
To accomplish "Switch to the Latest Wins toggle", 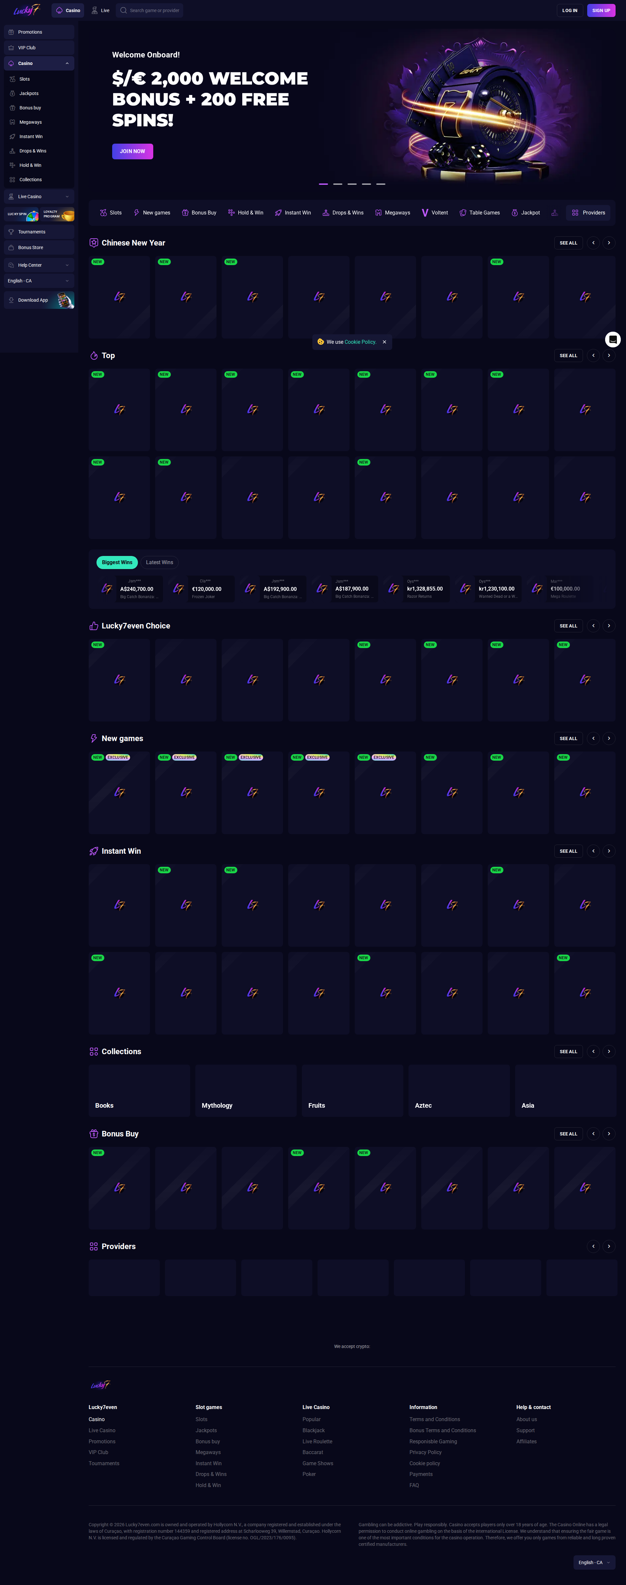I will click(x=159, y=563).
